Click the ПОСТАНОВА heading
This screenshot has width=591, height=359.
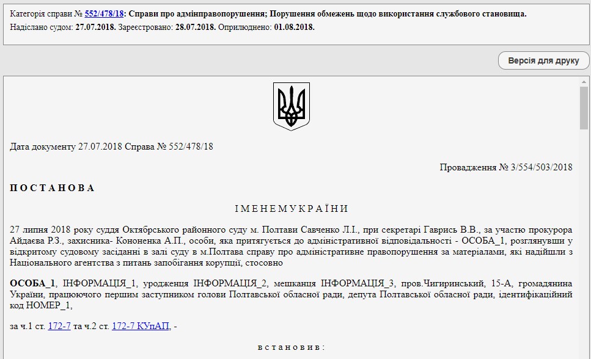click(x=53, y=188)
